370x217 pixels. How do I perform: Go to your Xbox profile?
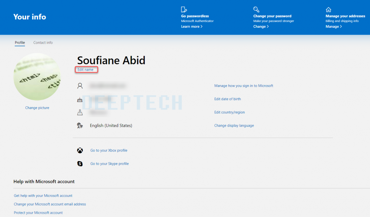pos(109,150)
